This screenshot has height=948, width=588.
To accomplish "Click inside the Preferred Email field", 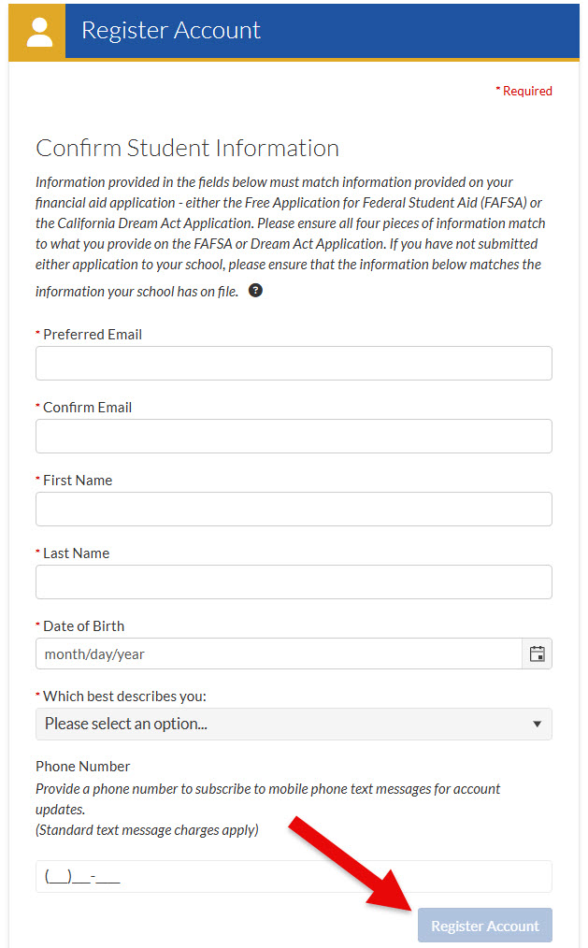I will tap(294, 363).
